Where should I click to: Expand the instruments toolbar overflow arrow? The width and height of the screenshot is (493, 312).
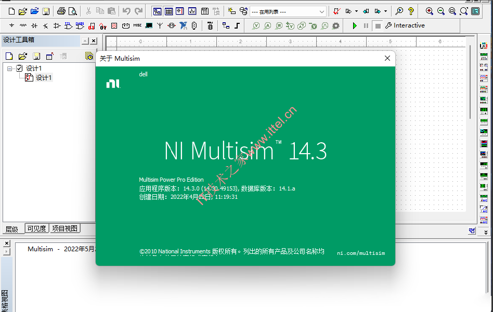486,232
